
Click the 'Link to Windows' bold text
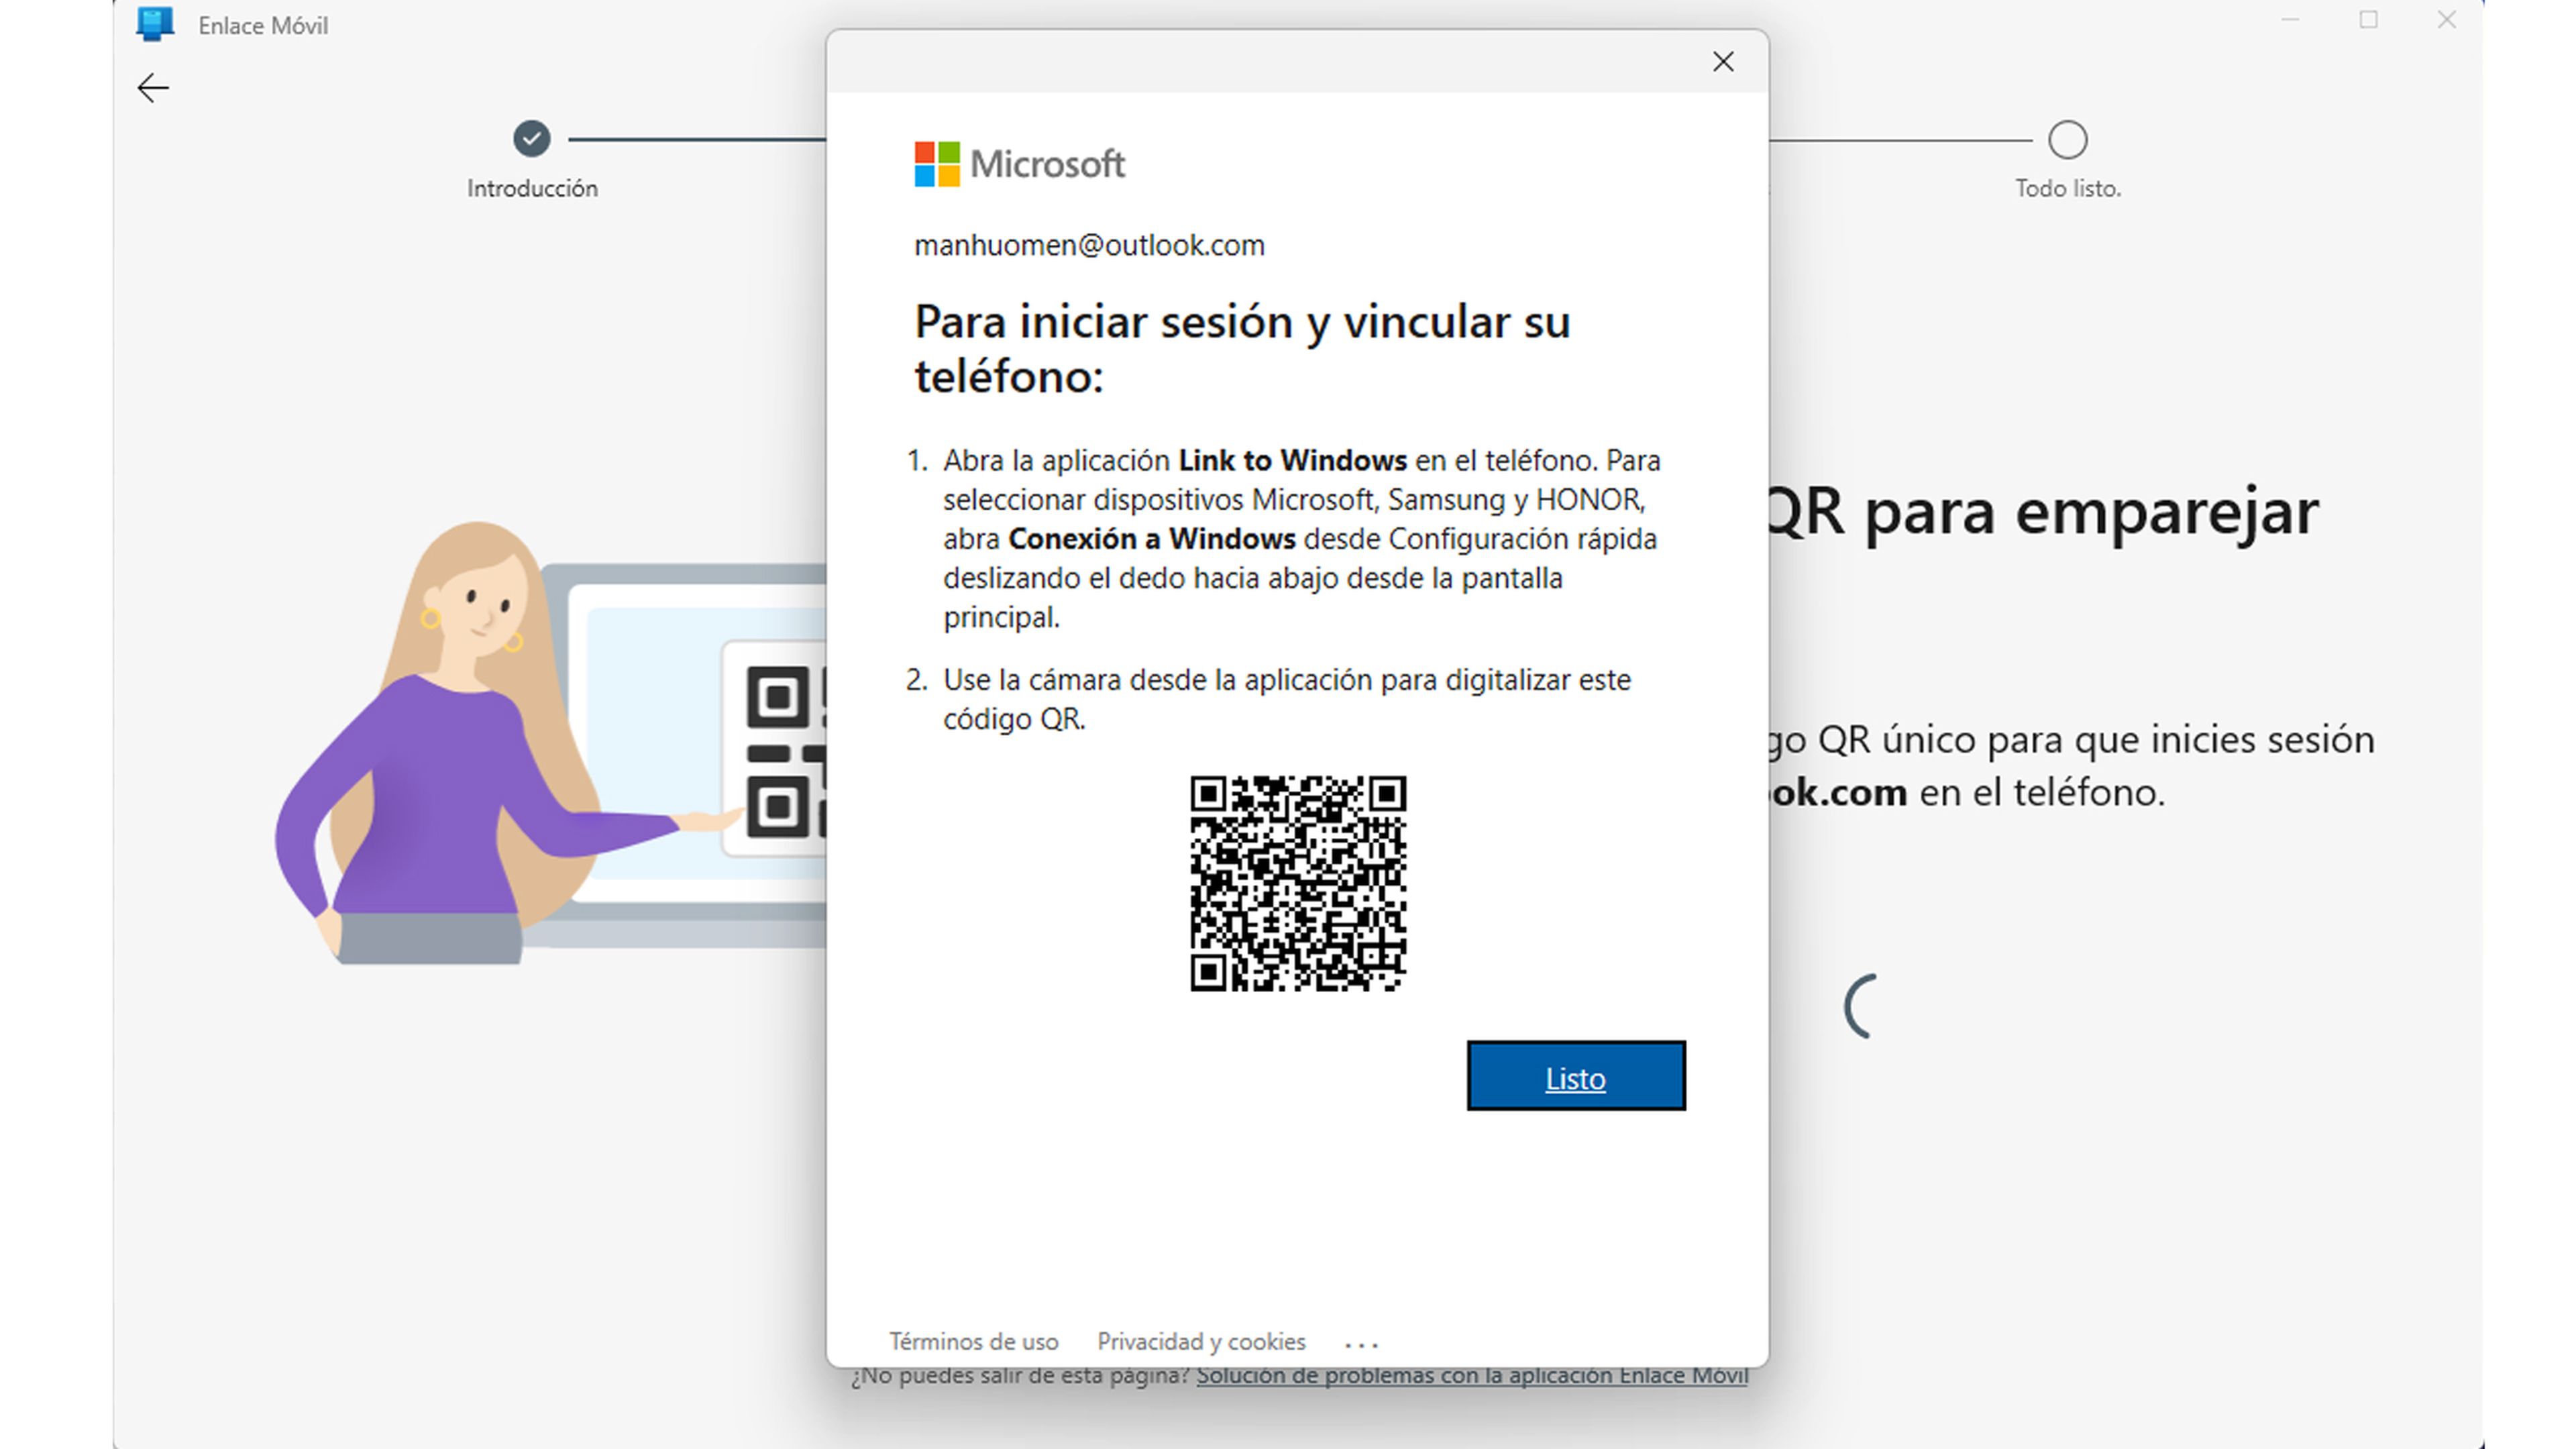[x=1292, y=460]
